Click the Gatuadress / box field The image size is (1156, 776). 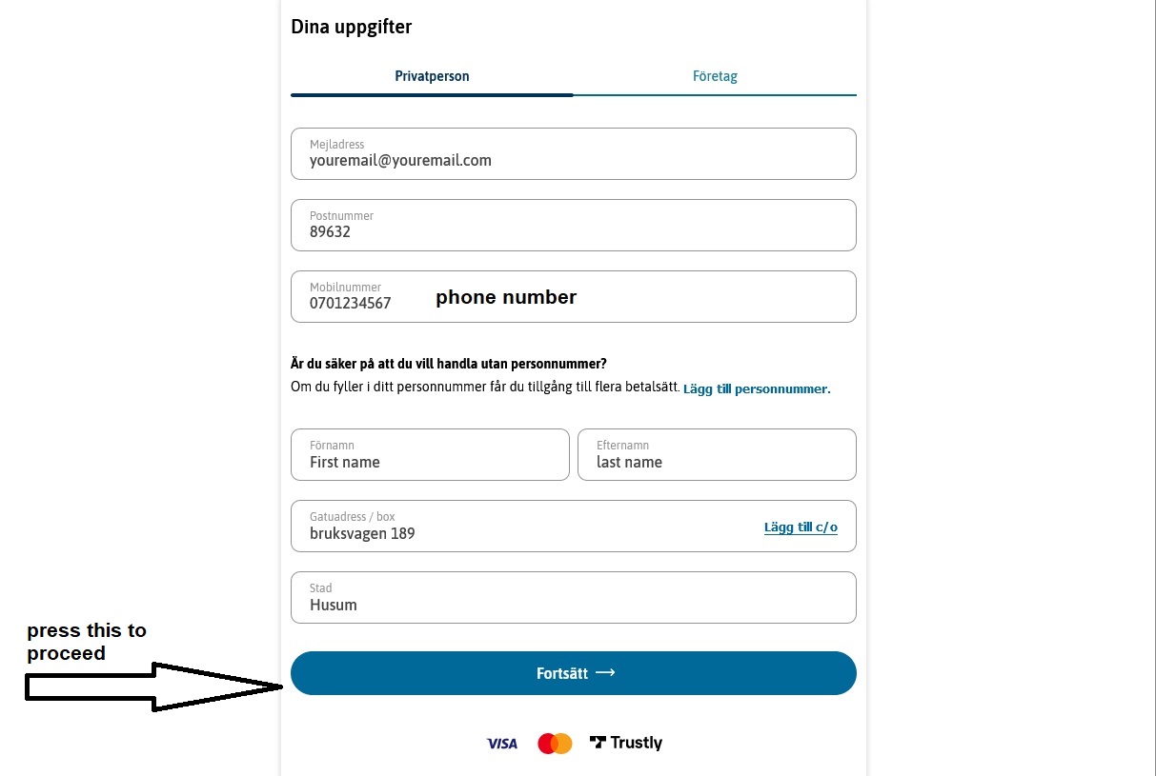point(574,526)
